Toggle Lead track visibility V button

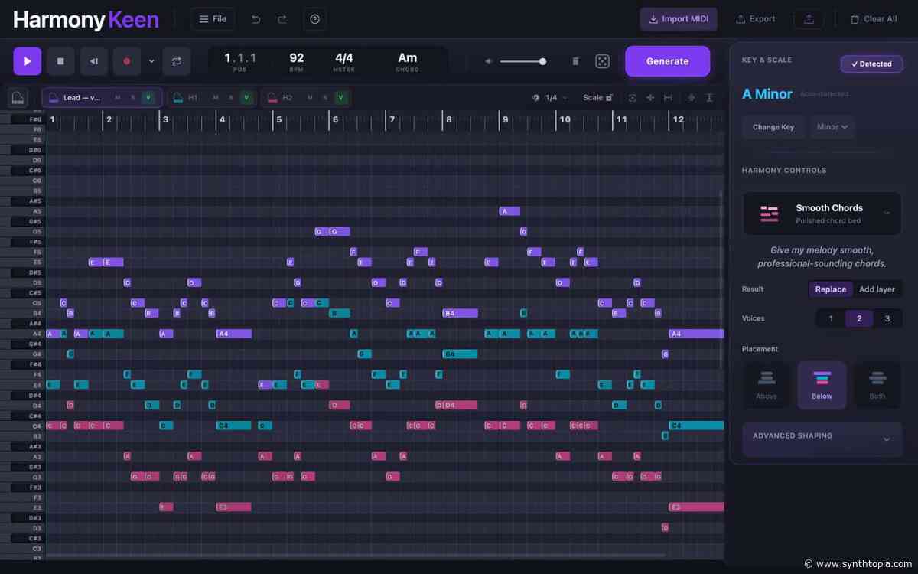148,98
